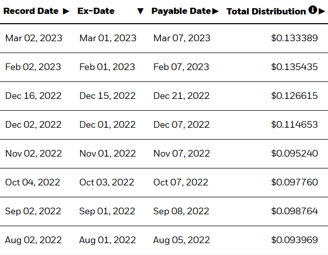Click the Sep 08, 2022 payable date

coord(181,211)
